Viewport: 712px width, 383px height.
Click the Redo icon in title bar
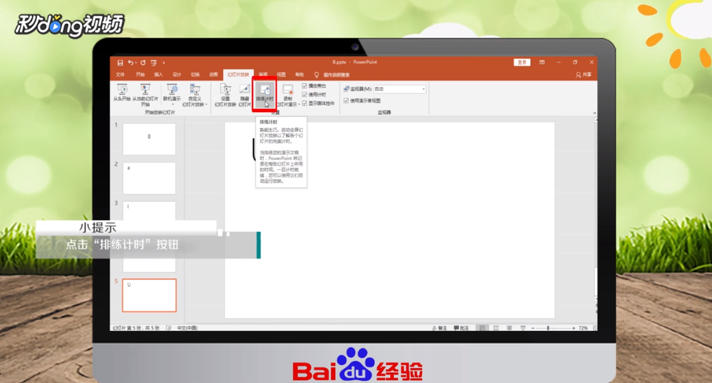coord(142,63)
